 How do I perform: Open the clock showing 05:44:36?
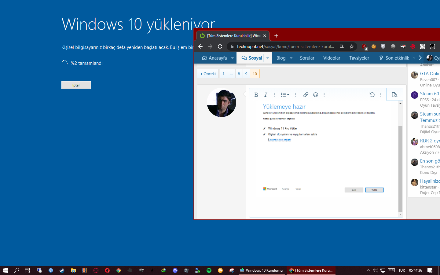(416, 270)
